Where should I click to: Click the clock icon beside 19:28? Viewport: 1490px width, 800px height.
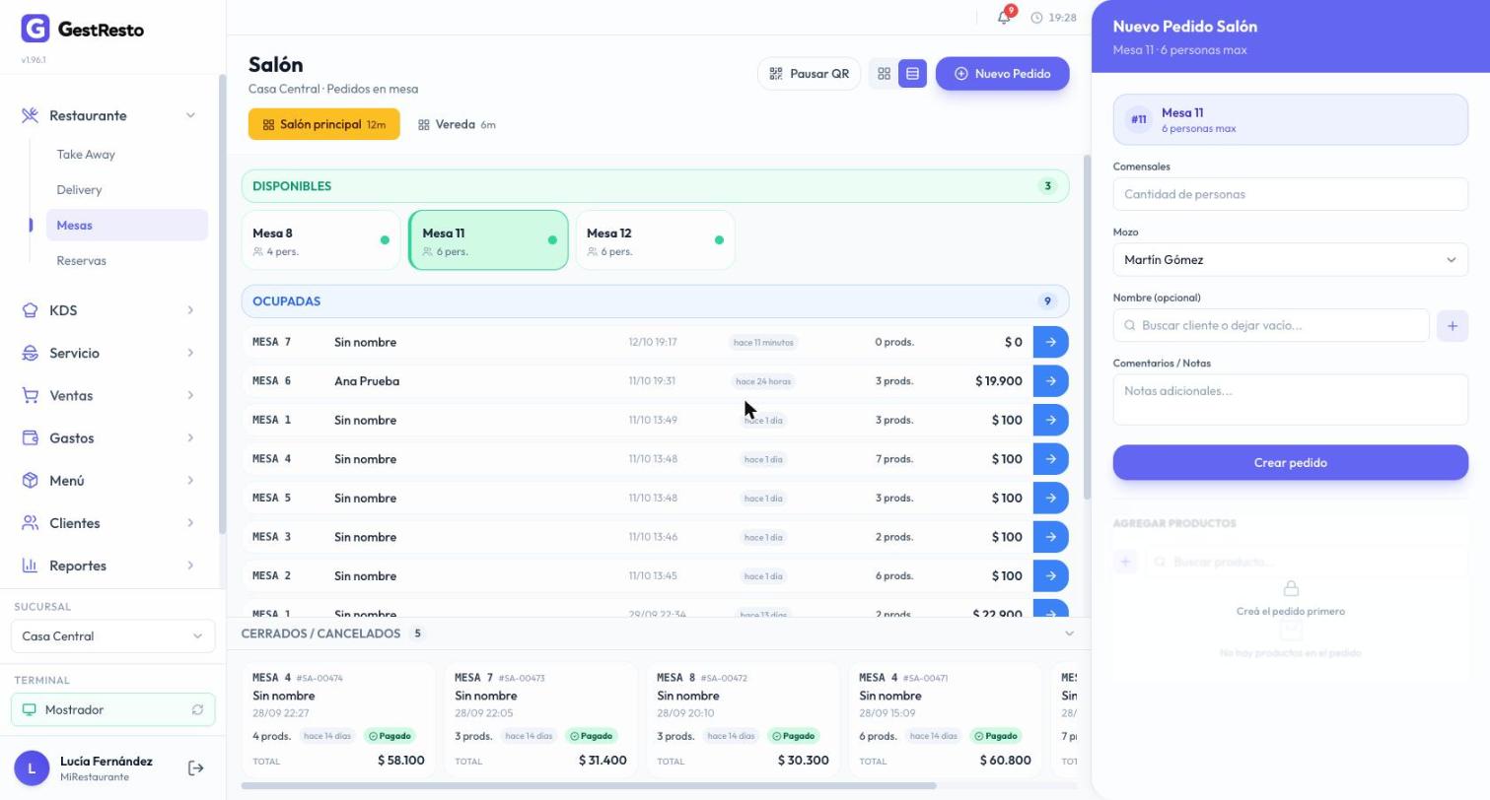point(1036,18)
